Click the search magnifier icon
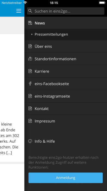 tap(30, 11)
